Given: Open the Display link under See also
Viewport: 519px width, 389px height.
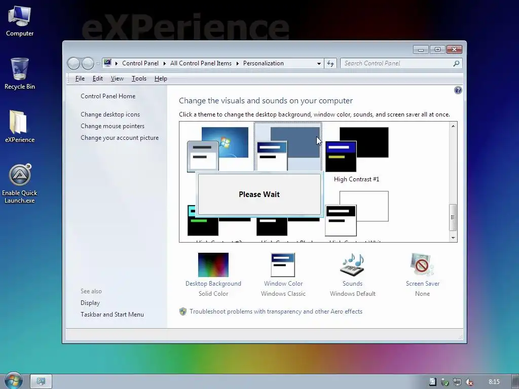Looking at the screenshot, I should (90, 303).
